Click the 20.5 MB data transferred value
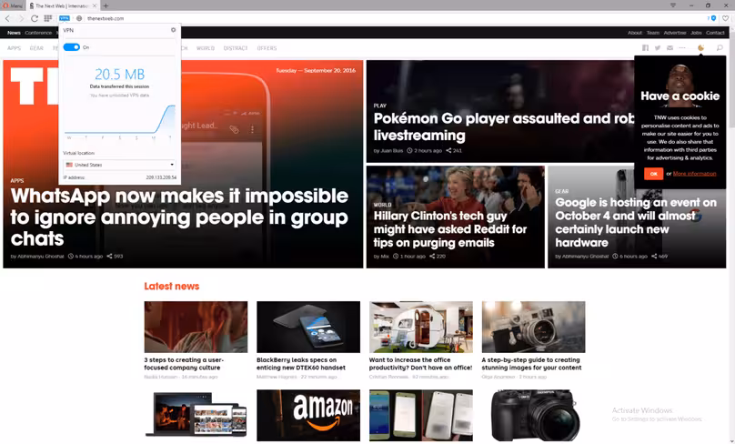 119,74
